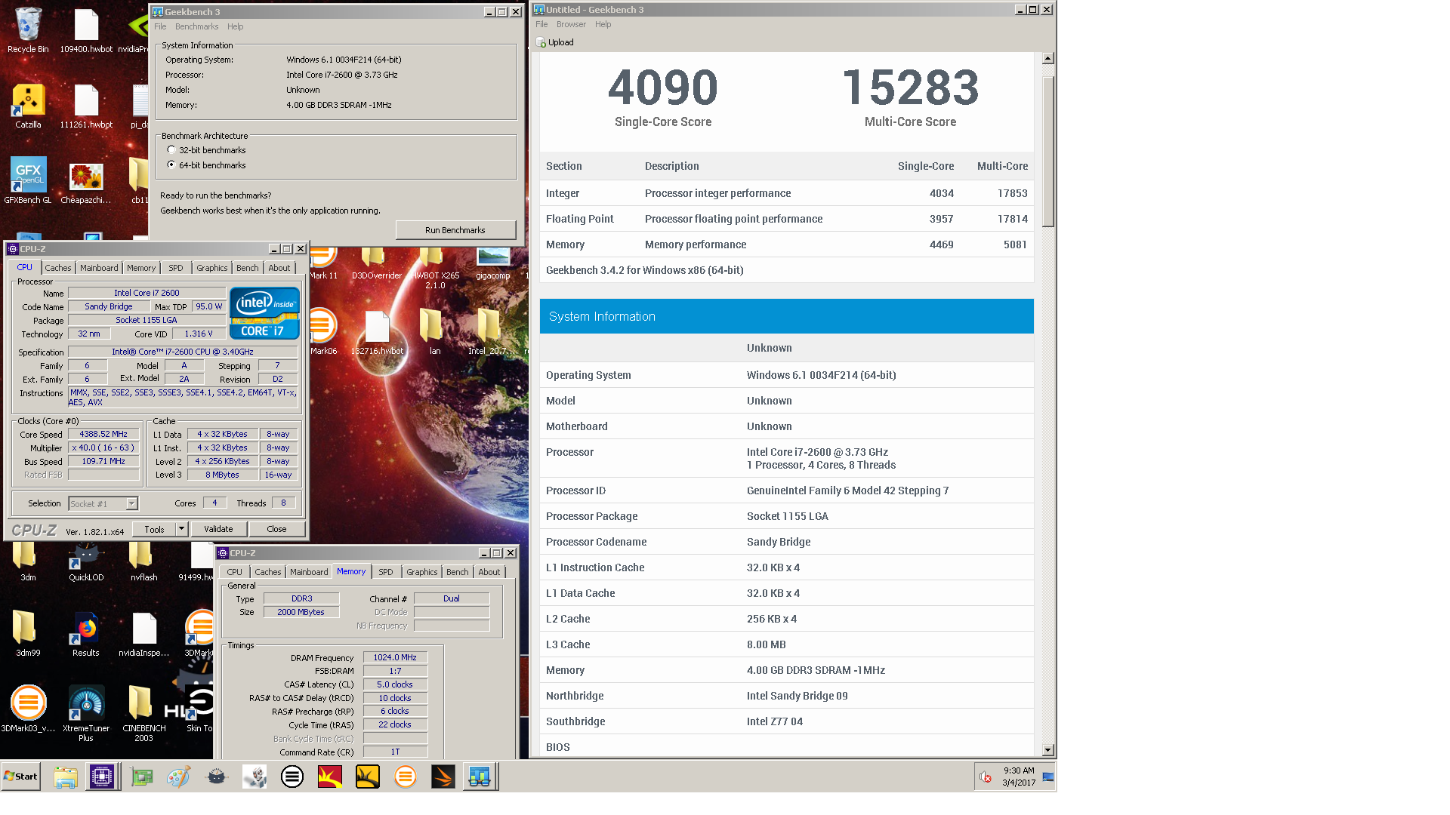Click the CAS# Latency 5.0 clocks field
The height and width of the screenshot is (815, 1450).
[395, 684]
